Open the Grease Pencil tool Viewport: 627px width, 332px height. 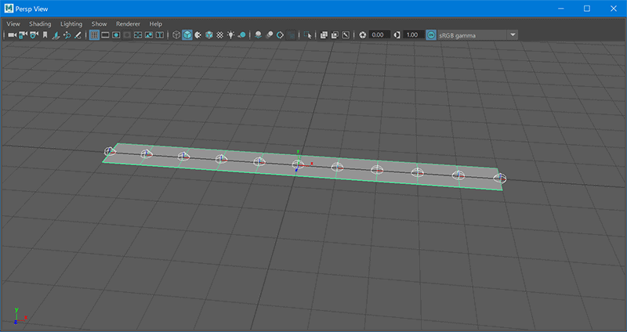pyautogui.click(x=78, y=35)
